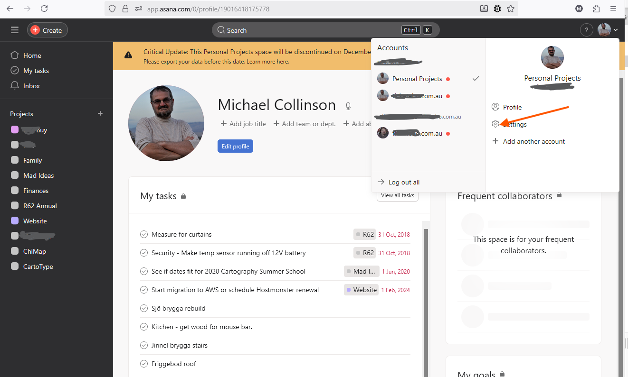Click the install app icon in address bar

coord(484,9)
